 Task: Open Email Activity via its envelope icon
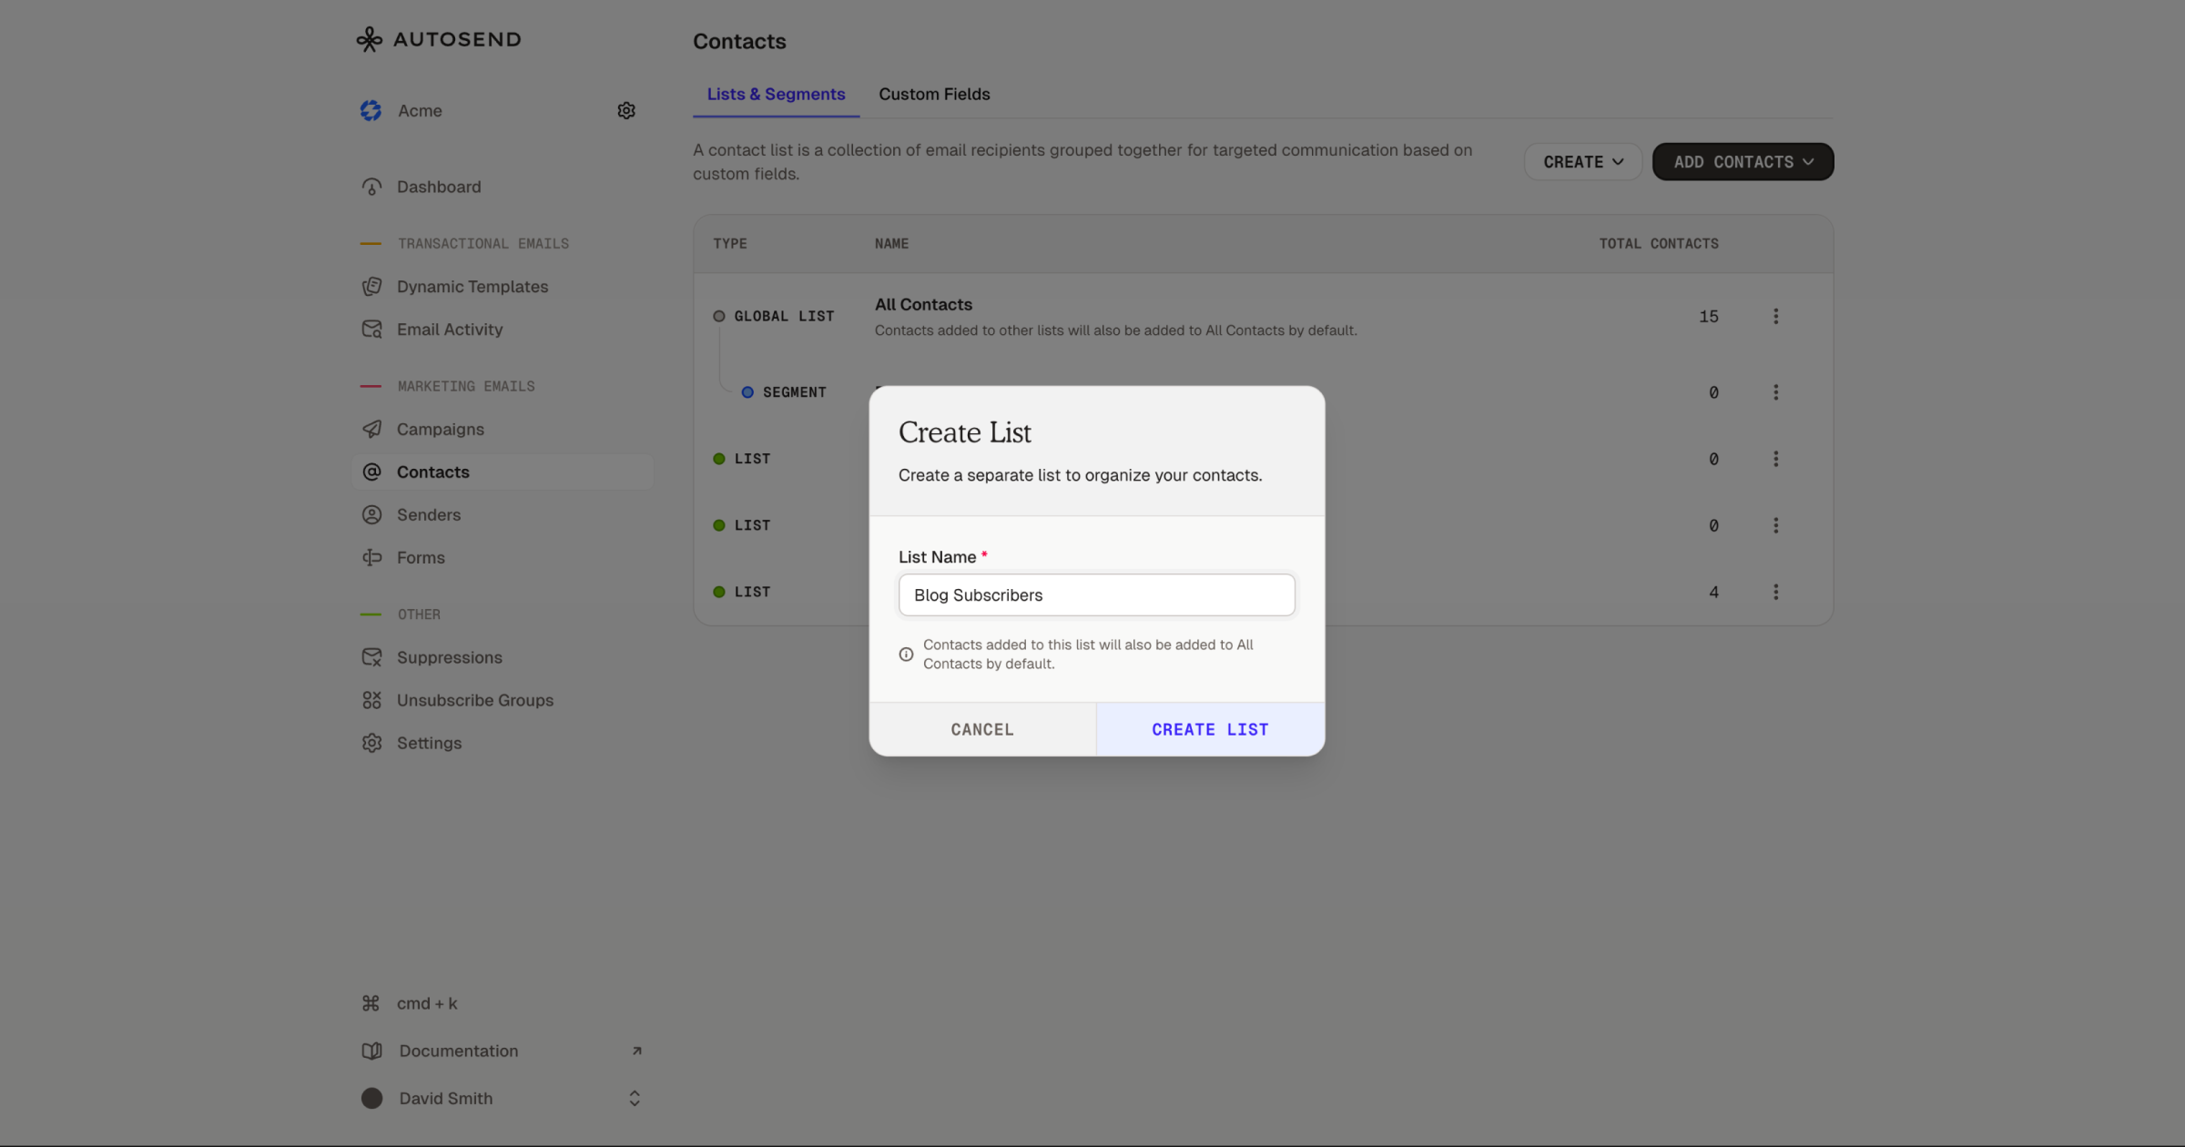point(372,329)
